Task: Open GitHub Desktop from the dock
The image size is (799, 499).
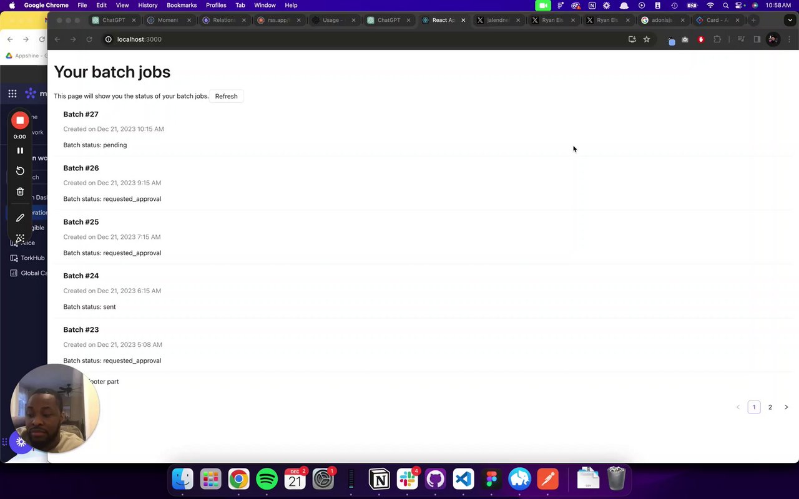Action: [x=435, y=479]
